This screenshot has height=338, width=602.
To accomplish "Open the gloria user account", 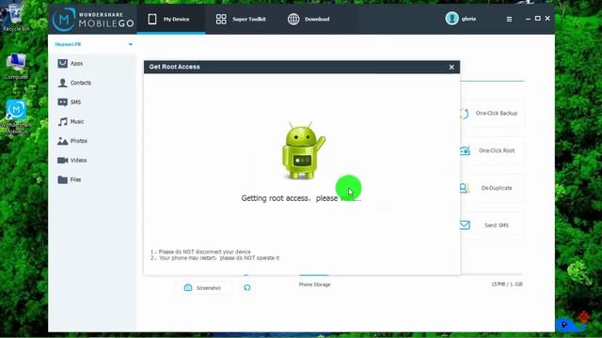I will (x=461, y=19).
